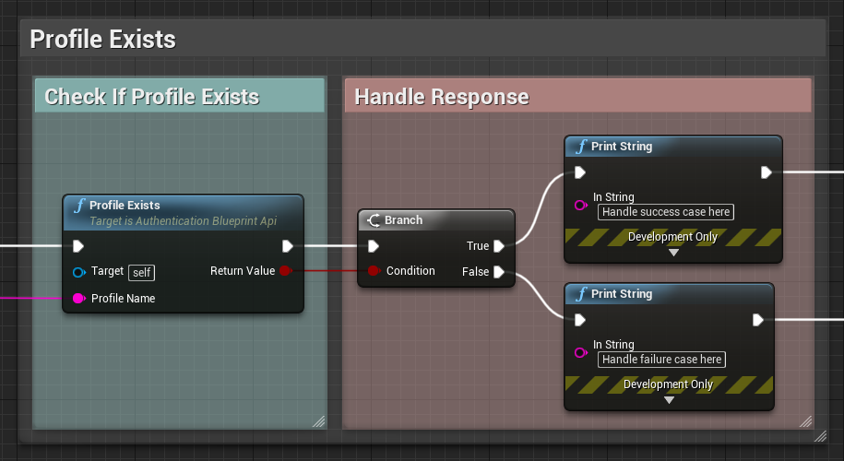The image size is (844, 461).
Task: Click the red Condition pin on Branch
Action: coord(373,271)
